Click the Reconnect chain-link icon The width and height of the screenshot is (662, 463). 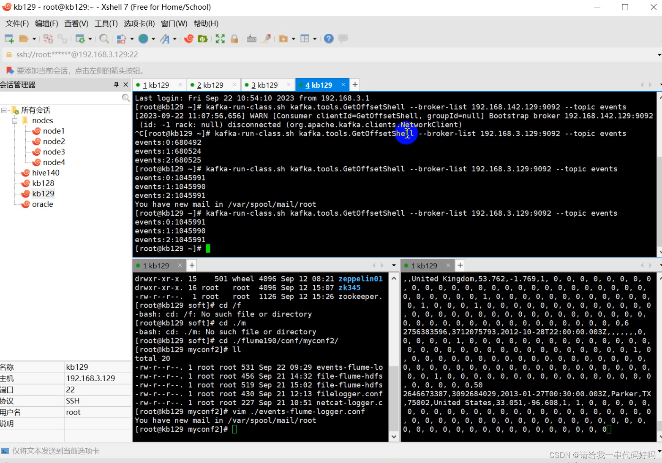pos(63,39)
